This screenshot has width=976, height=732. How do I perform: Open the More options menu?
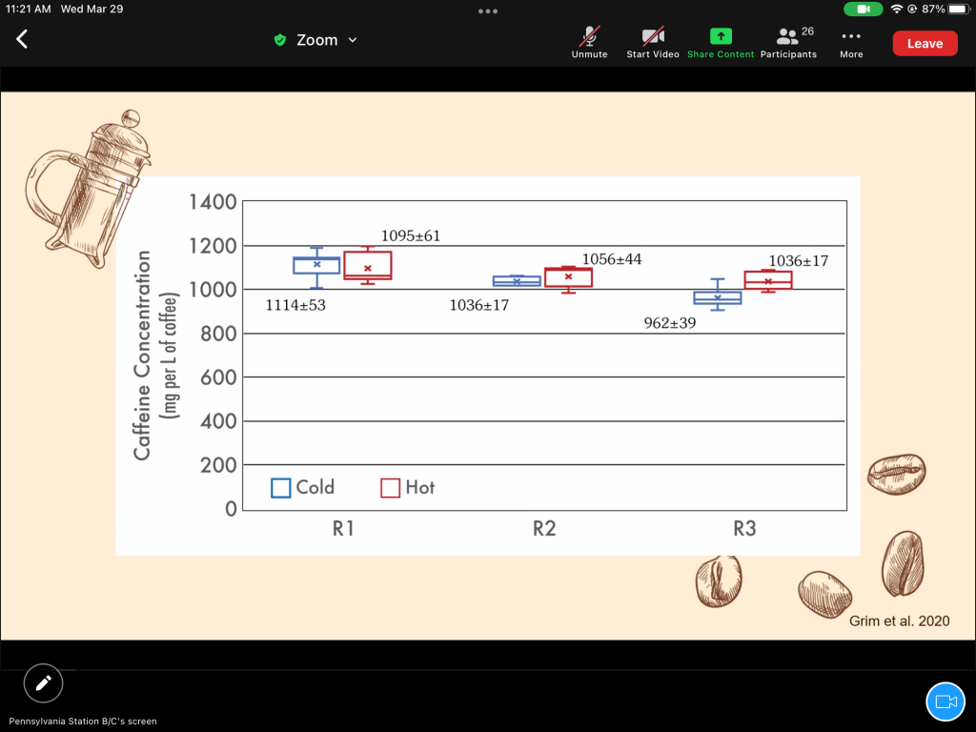[x=851, y=43]
